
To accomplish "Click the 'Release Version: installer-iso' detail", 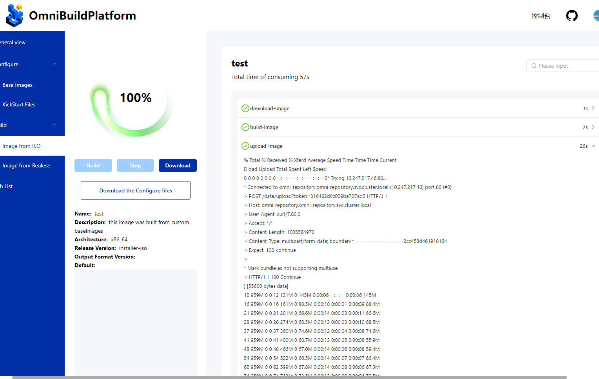I will point(111,248).
